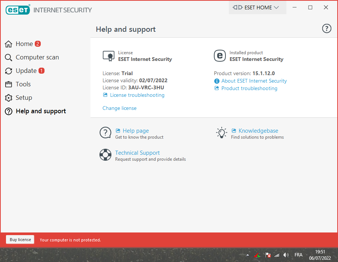Click the blue info icon beside About
338x262 pixels.
pos(216,81)
